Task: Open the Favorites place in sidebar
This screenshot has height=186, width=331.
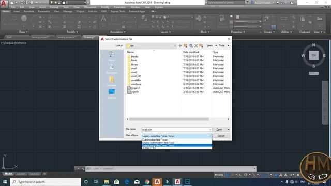Action: pyautogui.click(x=112, y=81)
